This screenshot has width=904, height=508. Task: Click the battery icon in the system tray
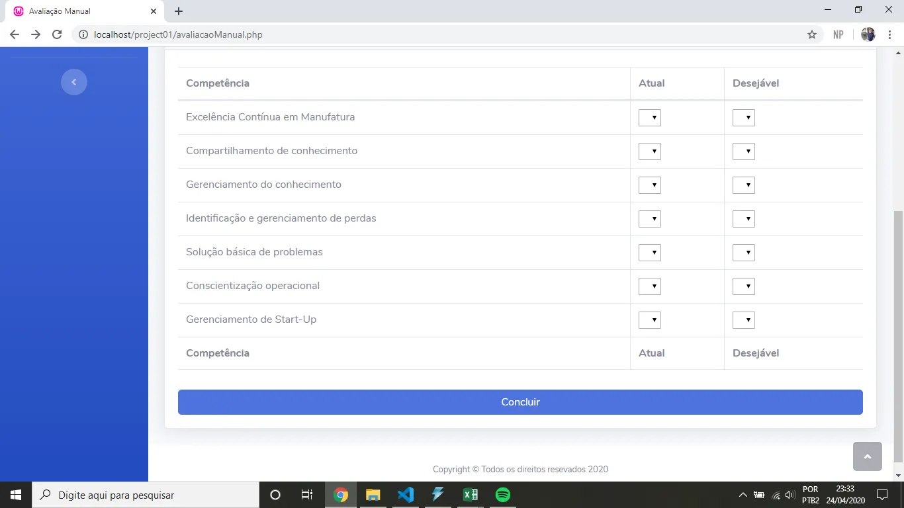[760, 495]
